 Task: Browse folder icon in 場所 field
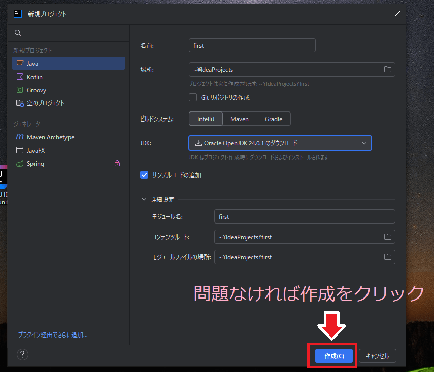(387, 69)
